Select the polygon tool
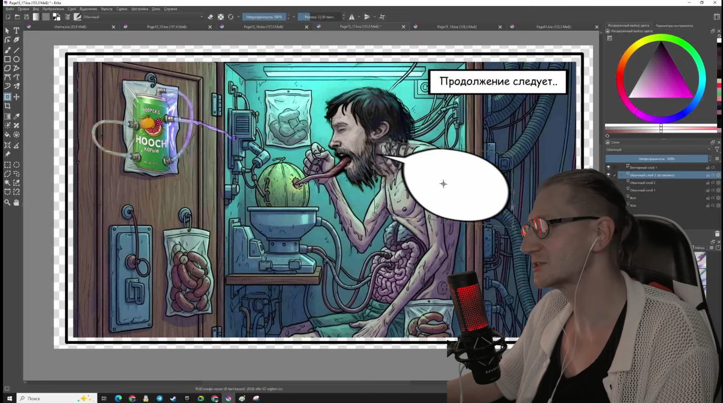The image size is (723, 403). (x=7, y=68)
